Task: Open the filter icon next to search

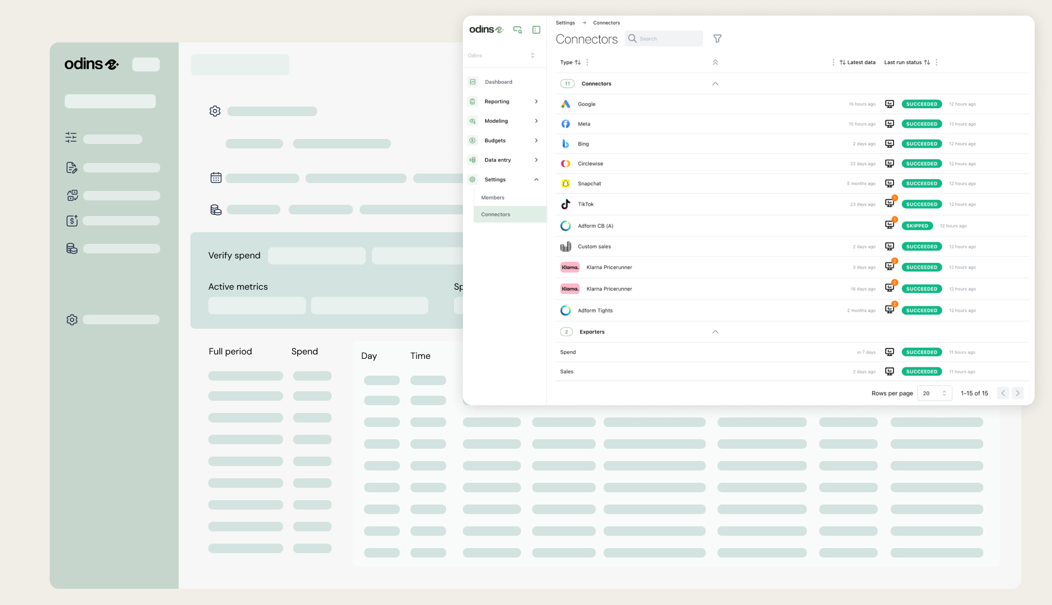Action: click(x=717, y=39)
